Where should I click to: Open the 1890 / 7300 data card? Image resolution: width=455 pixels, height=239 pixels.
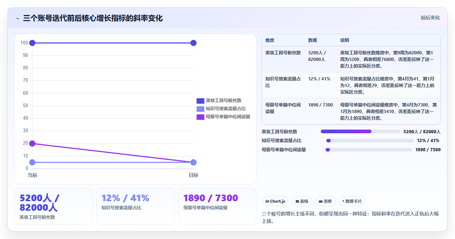217,206
